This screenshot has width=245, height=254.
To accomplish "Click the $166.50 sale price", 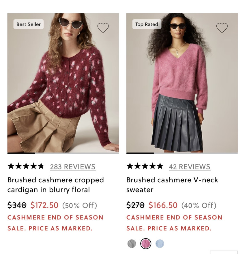I will click(x=163, y=205).
